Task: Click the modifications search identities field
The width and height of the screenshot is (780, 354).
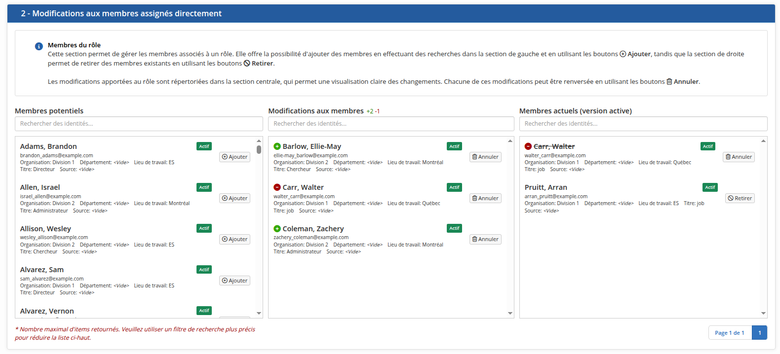Action: [x=390, y=124]
